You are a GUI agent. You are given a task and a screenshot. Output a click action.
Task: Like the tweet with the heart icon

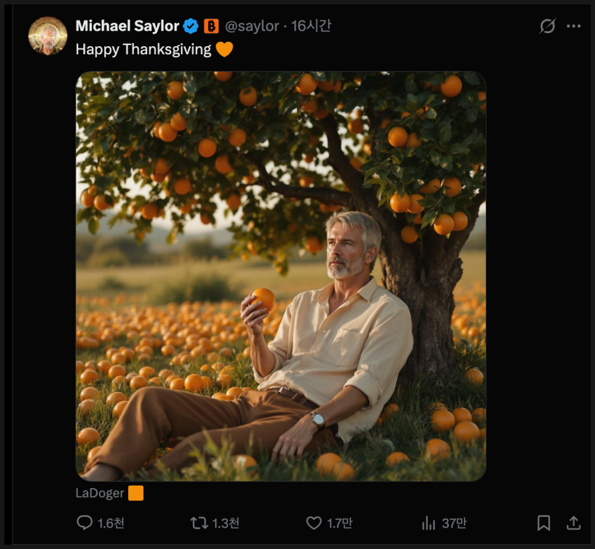point(314,523)
